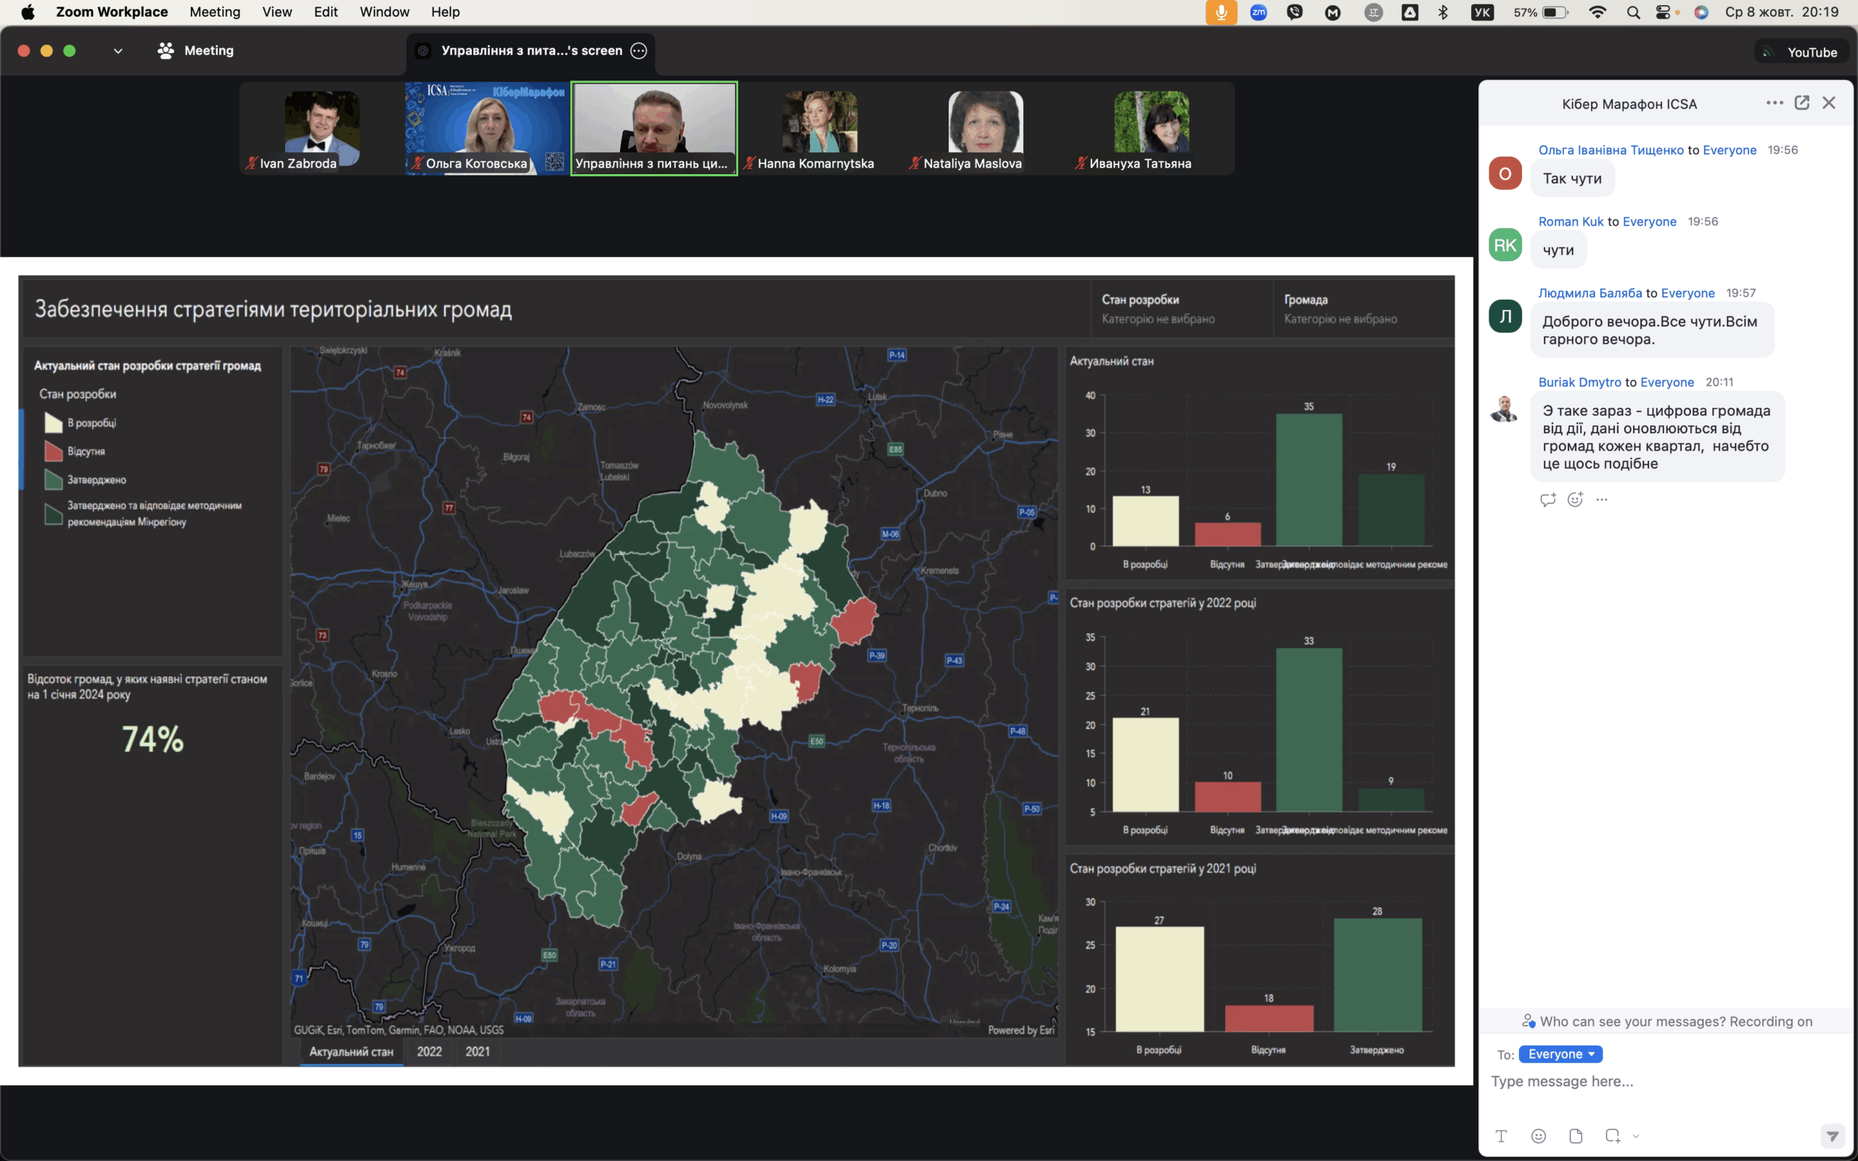Toggle microphone indicator in macOS menu bar
Image resolution: width=1858 pixels, height=1161 pixels.
tap(1221, 12)
